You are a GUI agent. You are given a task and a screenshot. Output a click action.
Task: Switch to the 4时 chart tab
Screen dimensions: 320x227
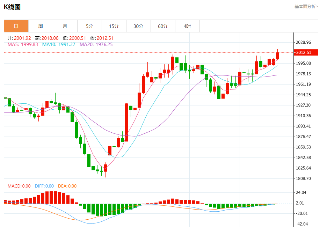[187, 26]
